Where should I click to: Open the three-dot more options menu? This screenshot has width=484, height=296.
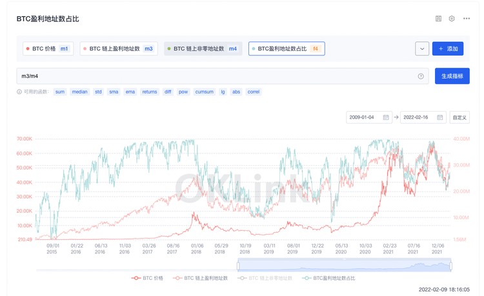467,19
